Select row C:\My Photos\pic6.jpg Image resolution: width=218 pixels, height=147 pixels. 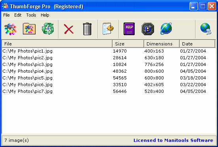(x=109, y=85)
